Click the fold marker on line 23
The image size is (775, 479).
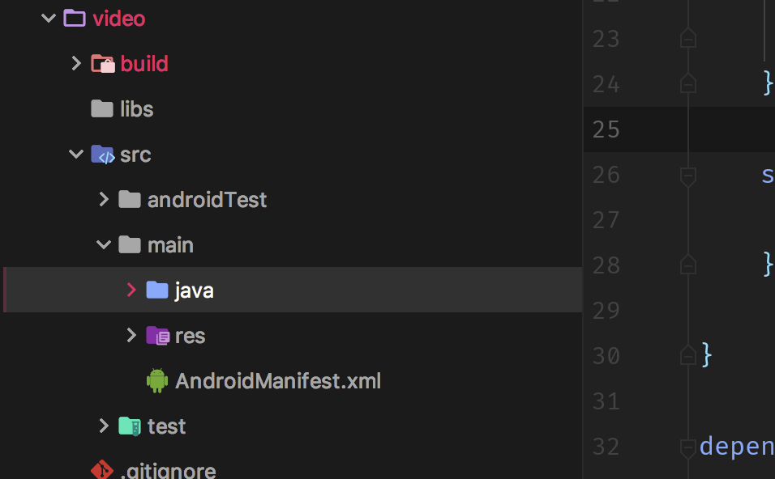click(x=688, y=39)
